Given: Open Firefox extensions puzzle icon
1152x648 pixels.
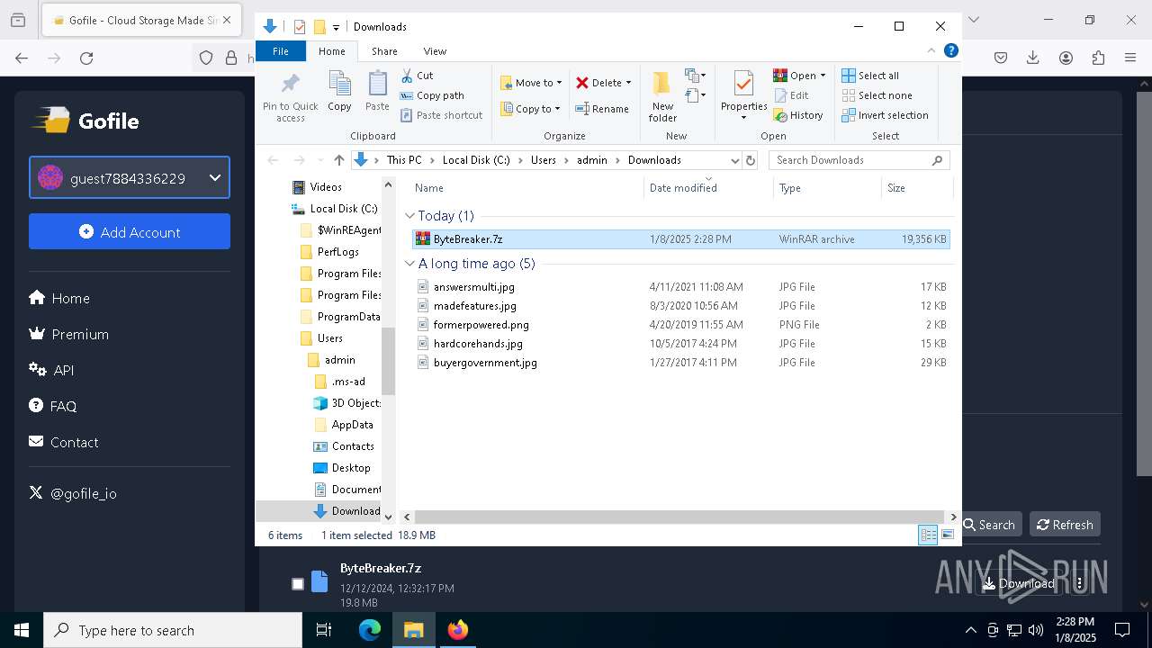Looking at the screenshot, I should click(x=1098, y=58).
